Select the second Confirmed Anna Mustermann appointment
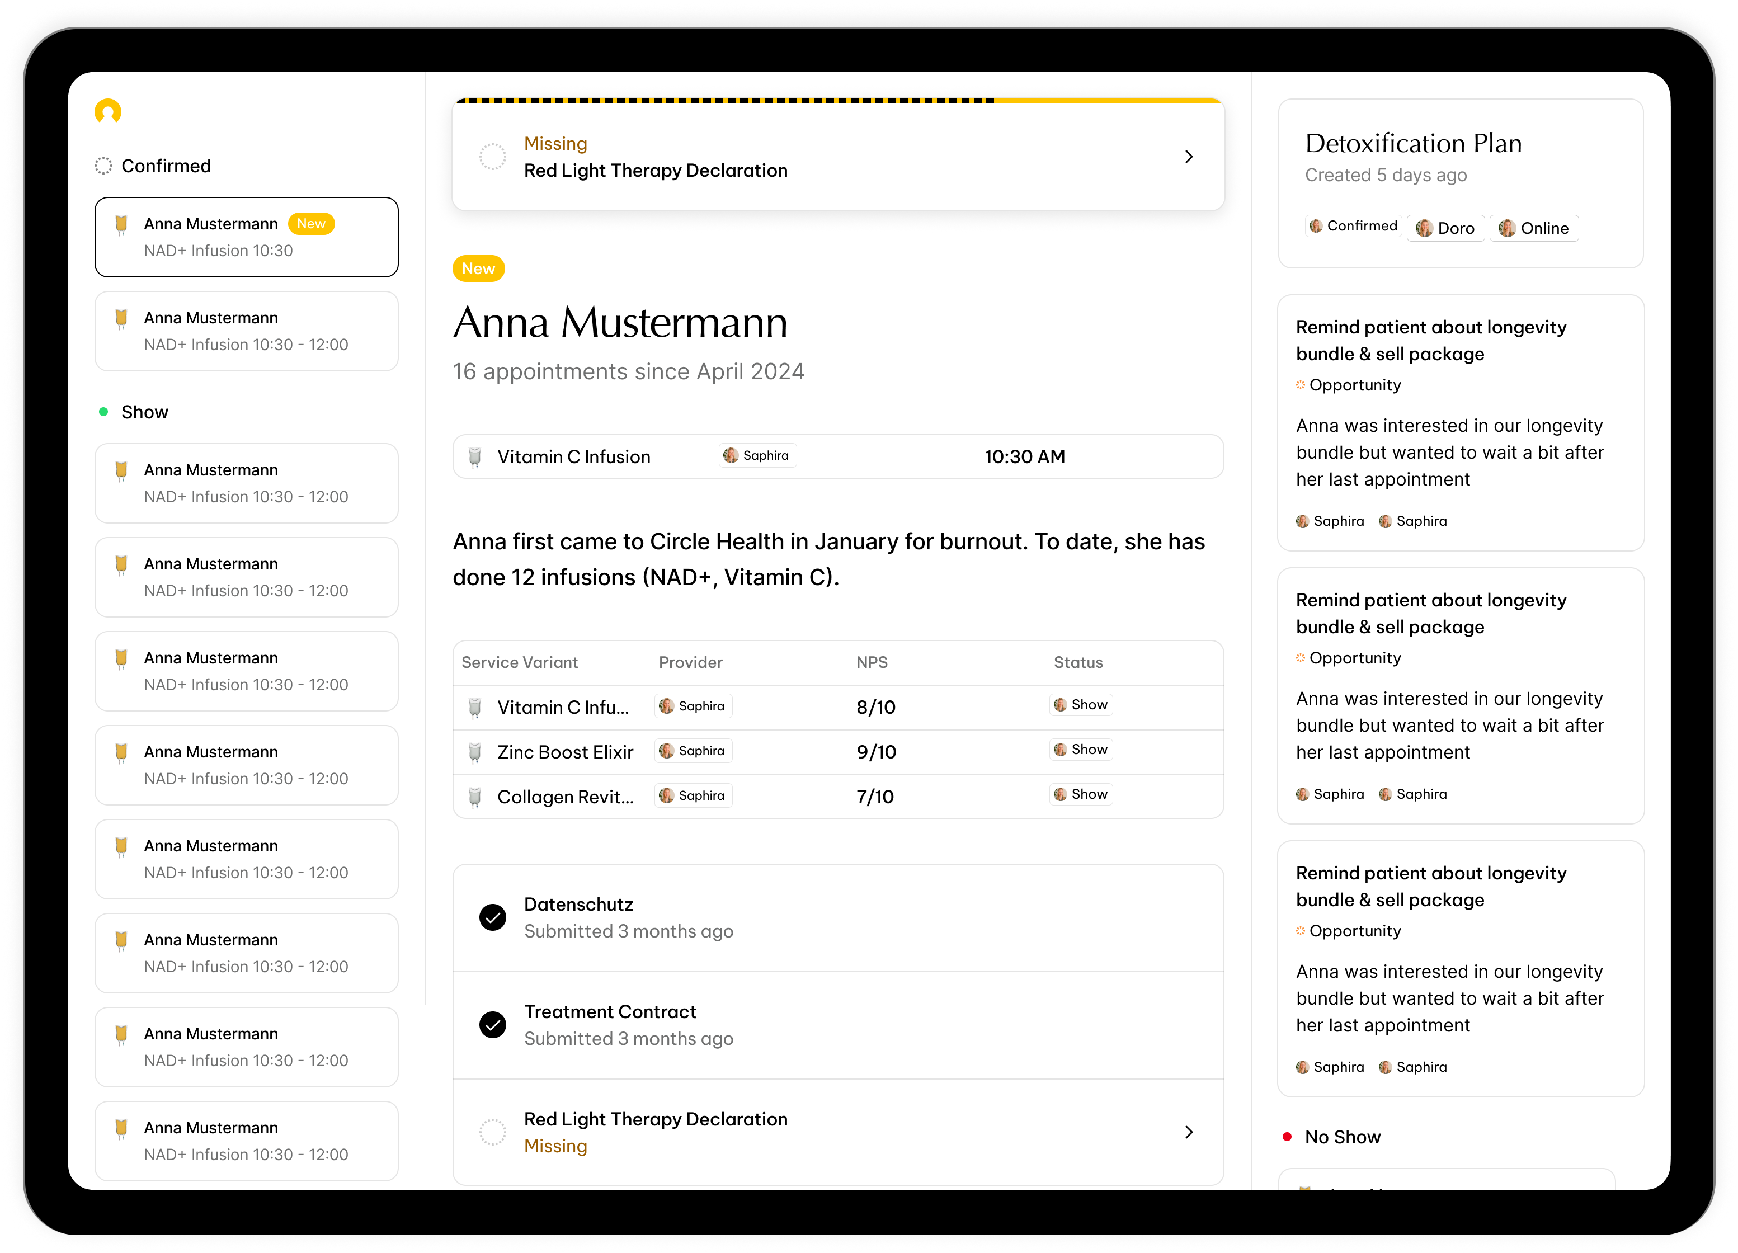 (x=246, y=331)
